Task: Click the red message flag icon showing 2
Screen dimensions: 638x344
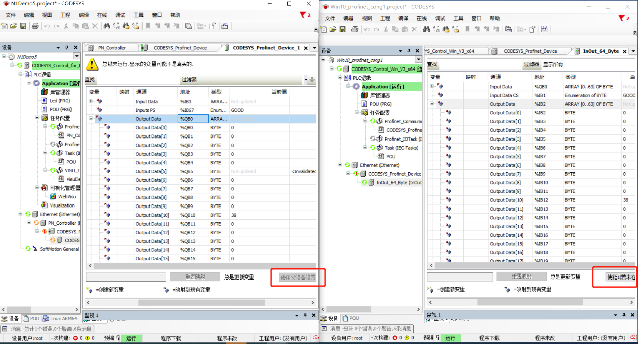Action: tap(302, 16)
